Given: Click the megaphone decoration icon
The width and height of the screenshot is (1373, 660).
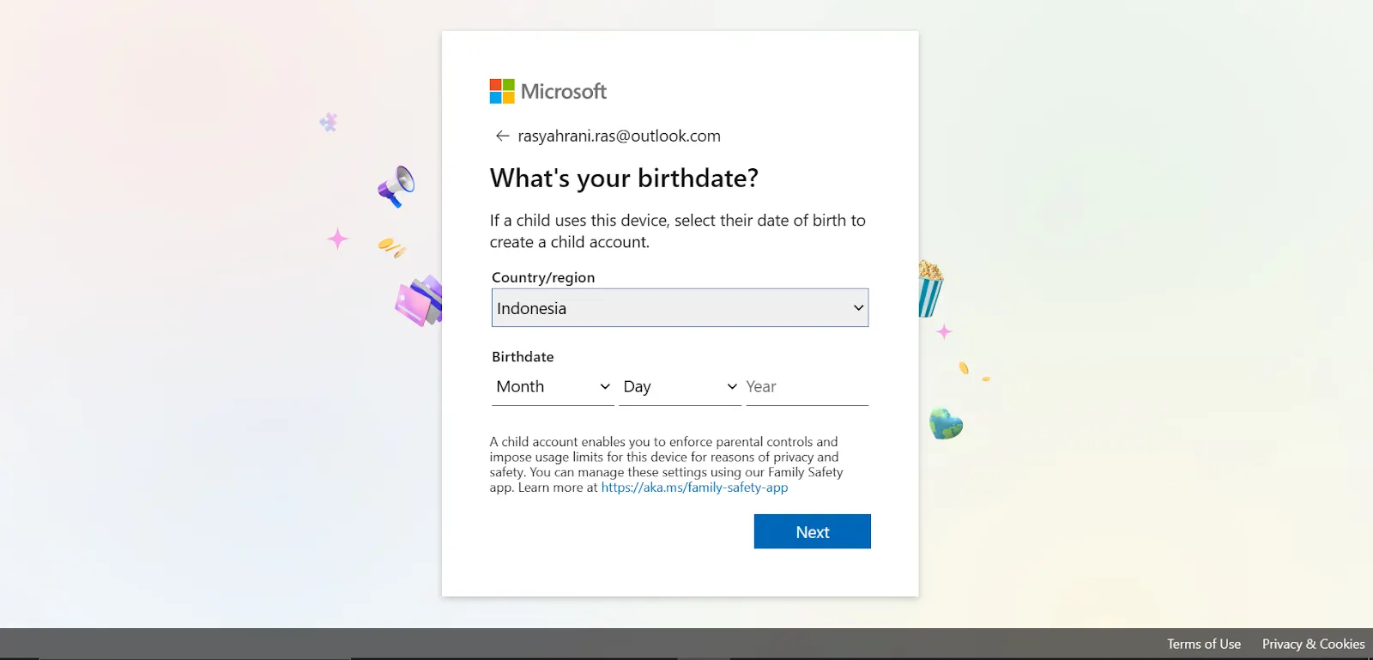Looking at the screenshot, I should pos(396,185).
